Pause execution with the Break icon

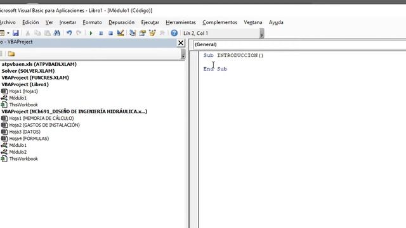point(101,33)
